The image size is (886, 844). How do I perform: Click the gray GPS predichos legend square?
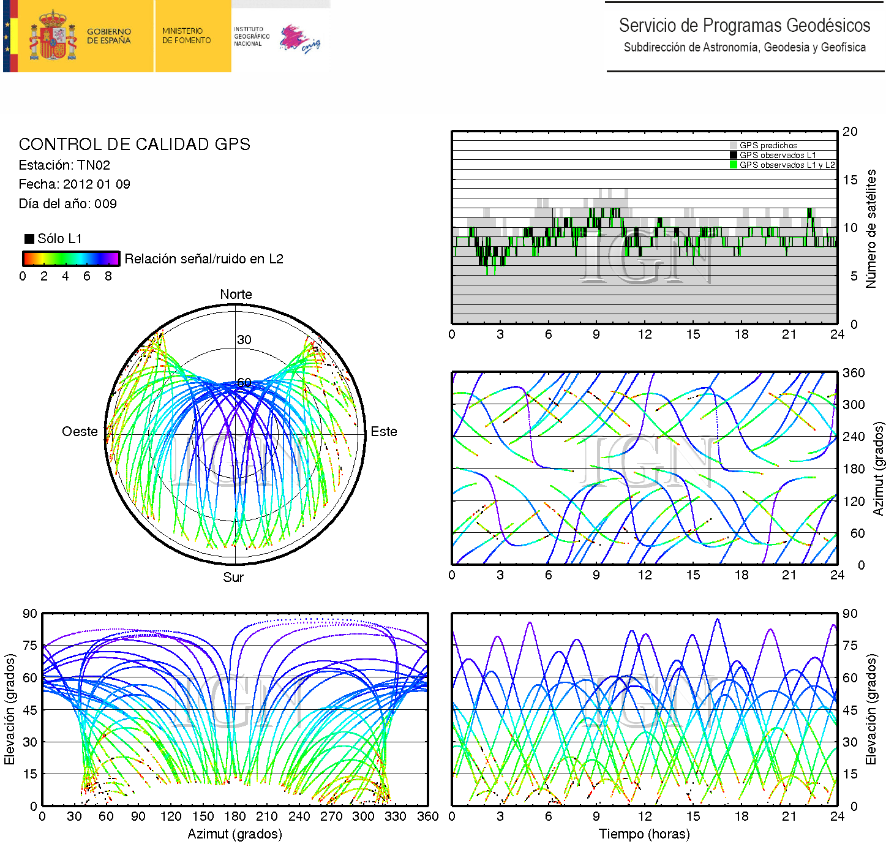[734, 145]
